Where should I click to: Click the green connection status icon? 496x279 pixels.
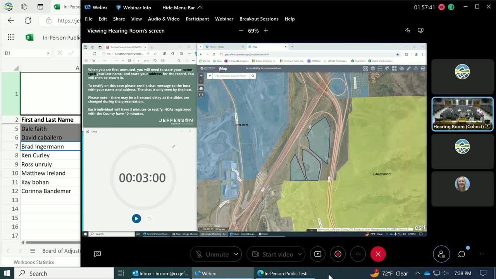(x=451, y=7)
